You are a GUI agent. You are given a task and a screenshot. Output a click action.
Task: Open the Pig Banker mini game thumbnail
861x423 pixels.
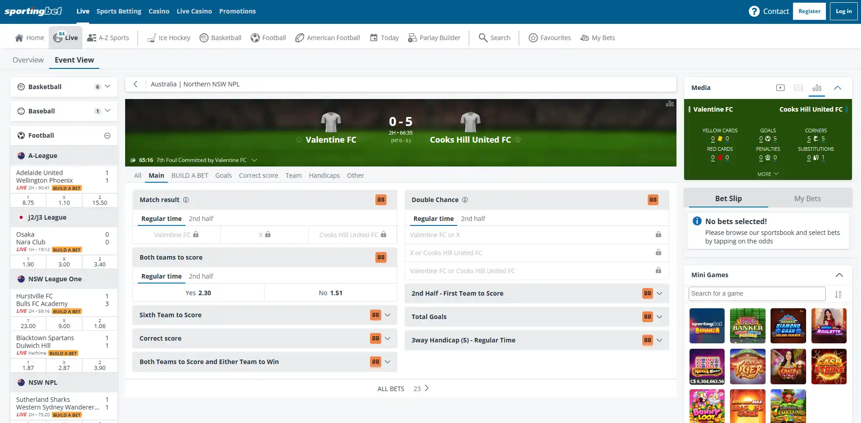pyautogui.click(x=748, y=326)
